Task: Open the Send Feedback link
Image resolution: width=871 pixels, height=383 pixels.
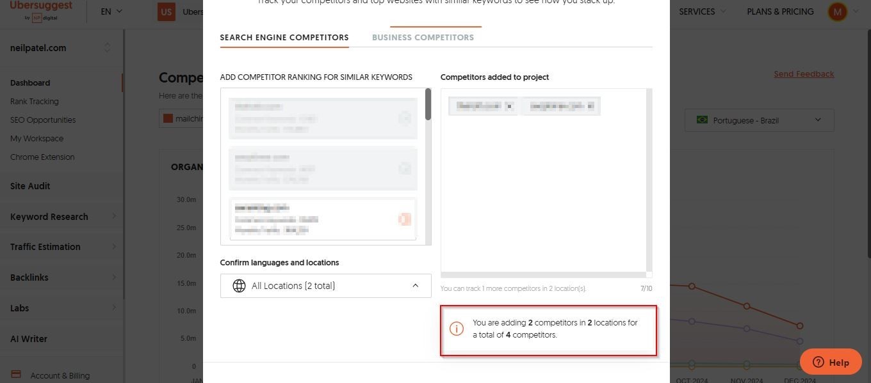Action: pyautogui.click(x=804, y=74)
